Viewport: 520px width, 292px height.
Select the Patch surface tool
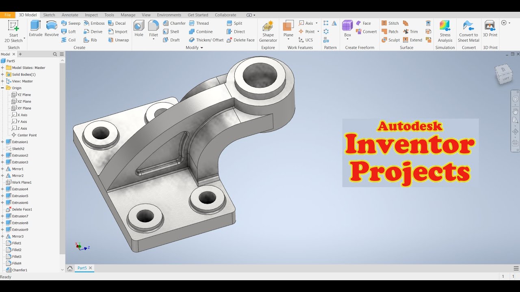[x=390, y=32]
